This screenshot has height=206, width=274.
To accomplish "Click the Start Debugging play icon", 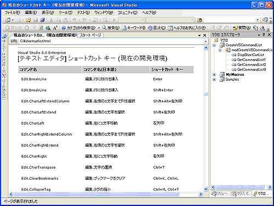I will tap(115, 20).
